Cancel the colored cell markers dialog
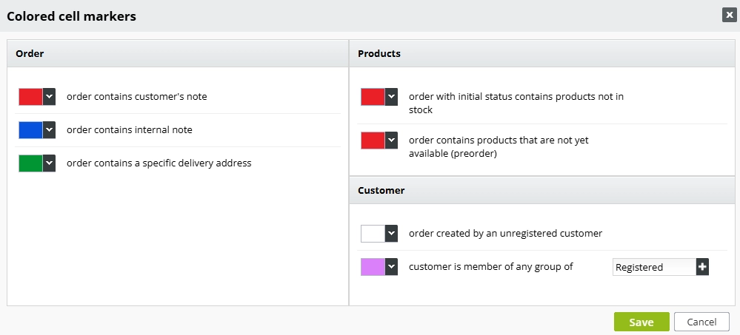 tap(701, 322)
